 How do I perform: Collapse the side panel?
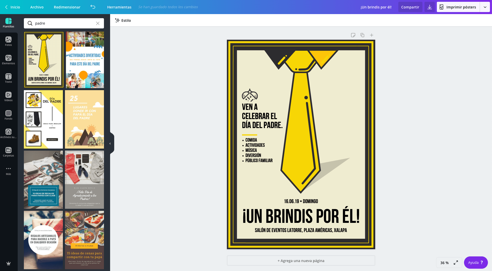110,143
